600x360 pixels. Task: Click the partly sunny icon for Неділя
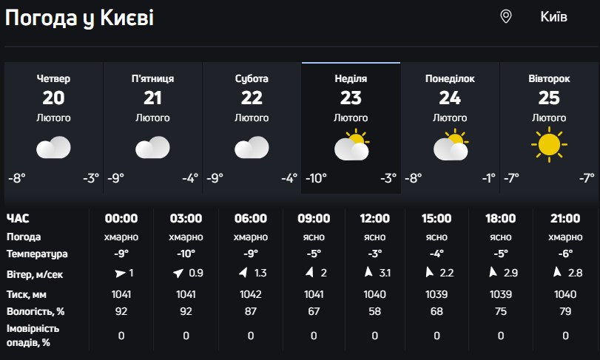coord(351,146)
